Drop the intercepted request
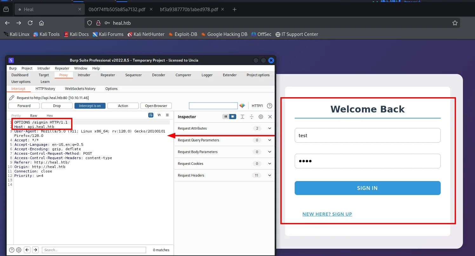The width and height of the screenshot is (475, 256). pos(57,106)
